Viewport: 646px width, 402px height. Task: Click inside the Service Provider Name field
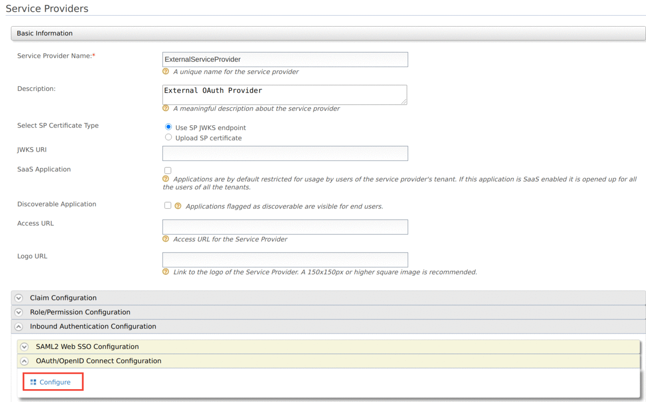pos(285,59)
